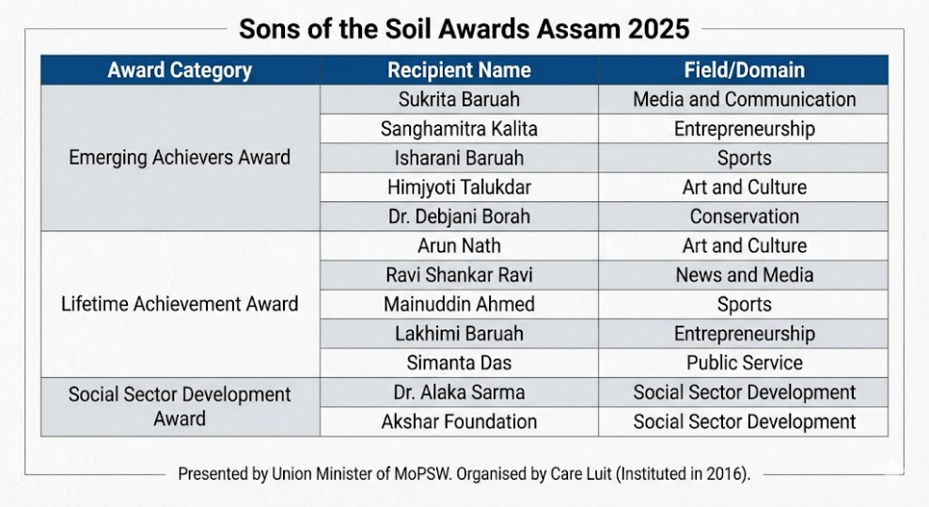Viewport: 929px width, 507px height.
Task: Select the 'Isharani Baruah' cell
Action: (x=459, y=158)
